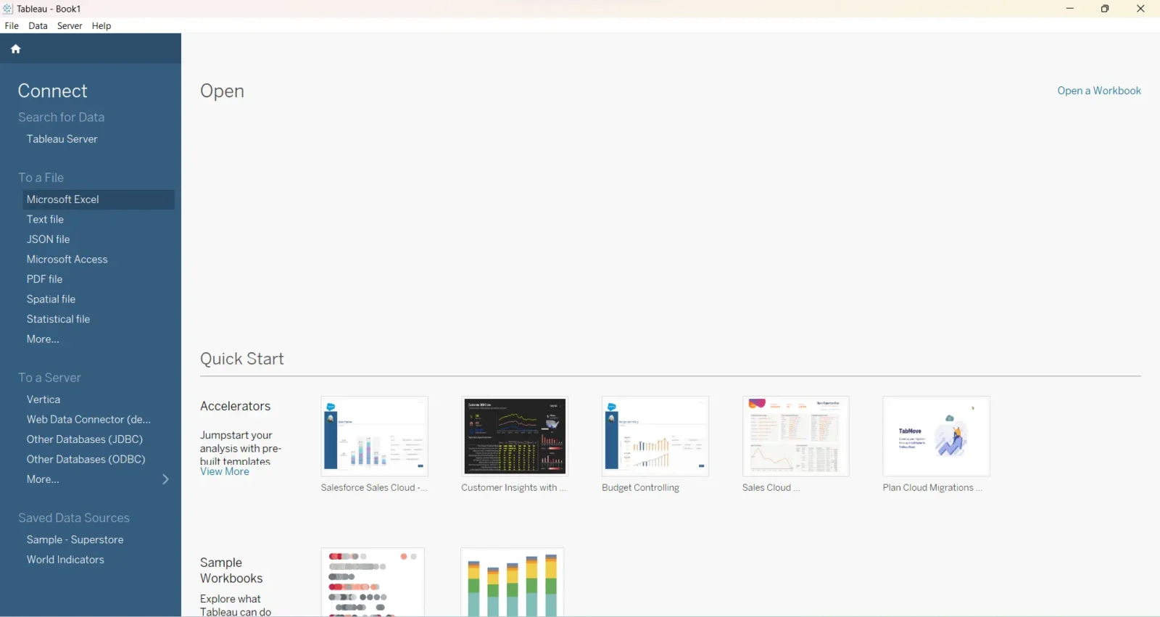This screenshot has height=617, width=1160.
Task: Click the Budget Controlling caption
Action: click(641, 488)
